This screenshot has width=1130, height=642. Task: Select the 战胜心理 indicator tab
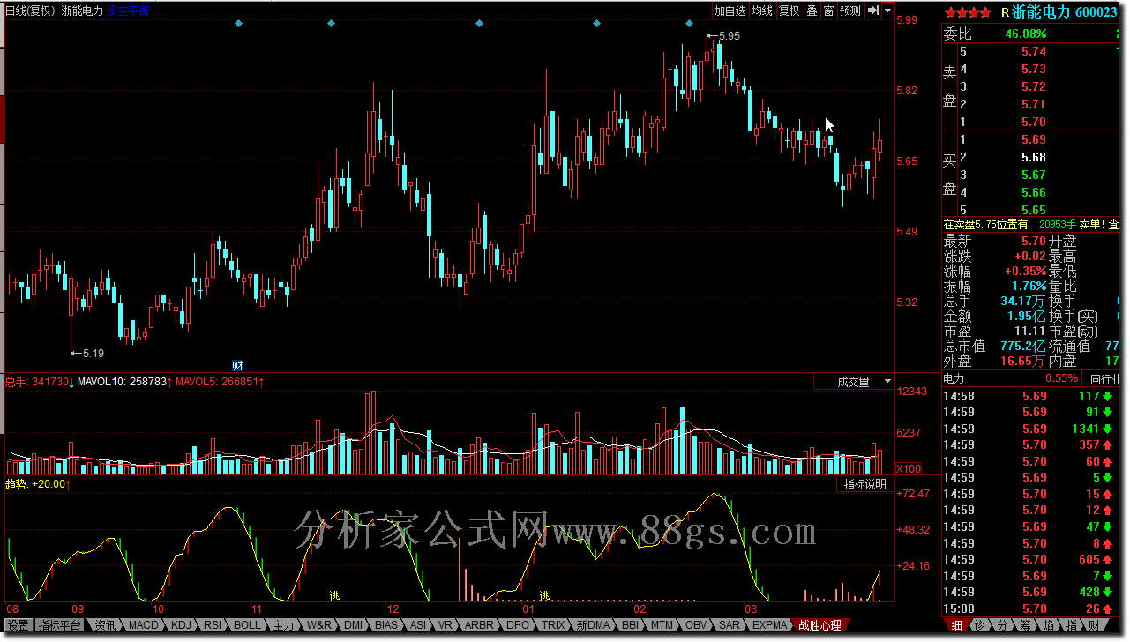pos(819,625)
